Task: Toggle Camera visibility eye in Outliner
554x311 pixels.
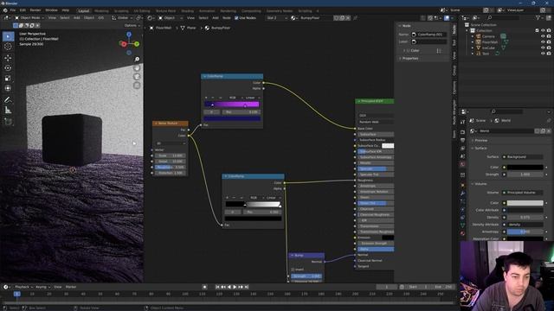Action: 543,36
